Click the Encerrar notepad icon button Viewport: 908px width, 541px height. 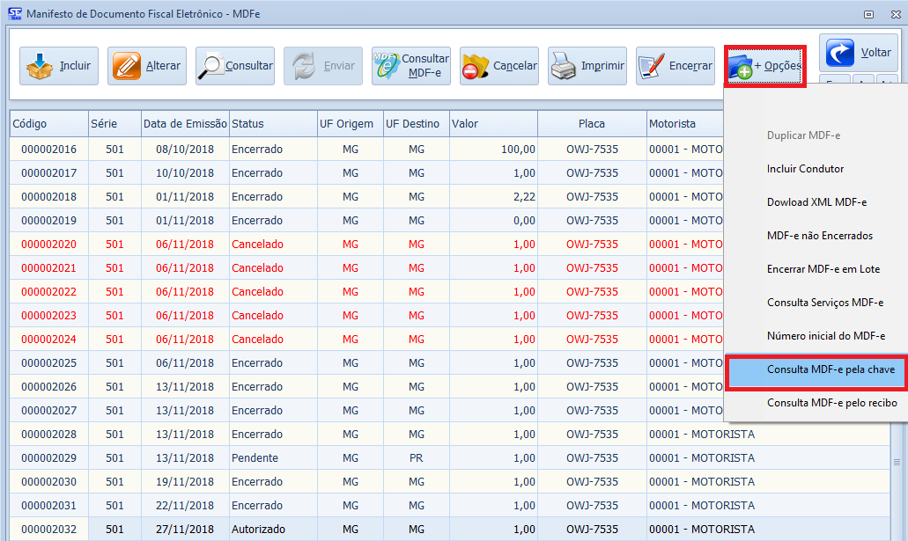pyautogui.click(x=675, y=66)
